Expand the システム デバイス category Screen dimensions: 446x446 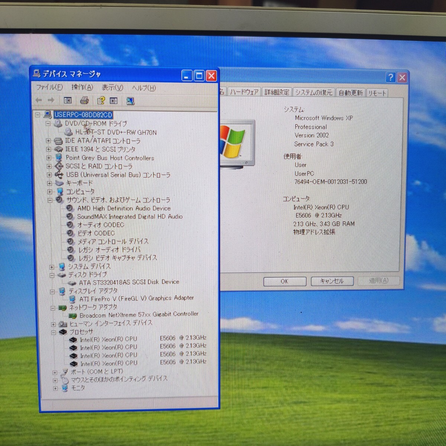click(x=52, y=267)
